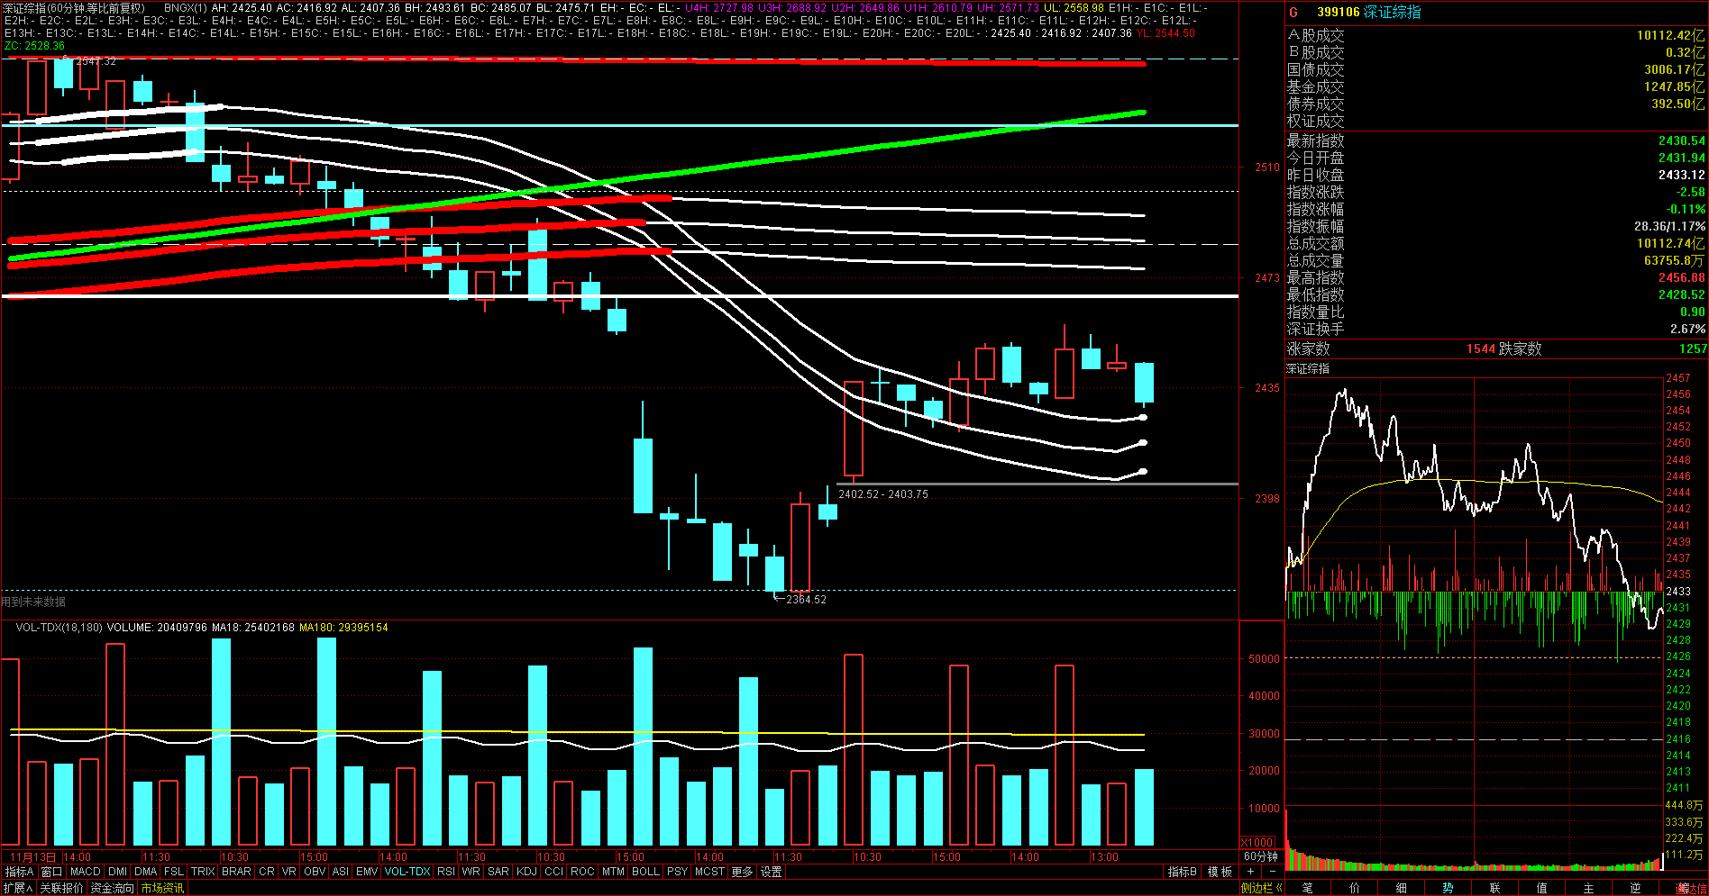The height and width of the screenshot is (896, 1709).
Task: Select the 价 sidebar tab
Action: pyautogui.click(x=1354, y=888)
